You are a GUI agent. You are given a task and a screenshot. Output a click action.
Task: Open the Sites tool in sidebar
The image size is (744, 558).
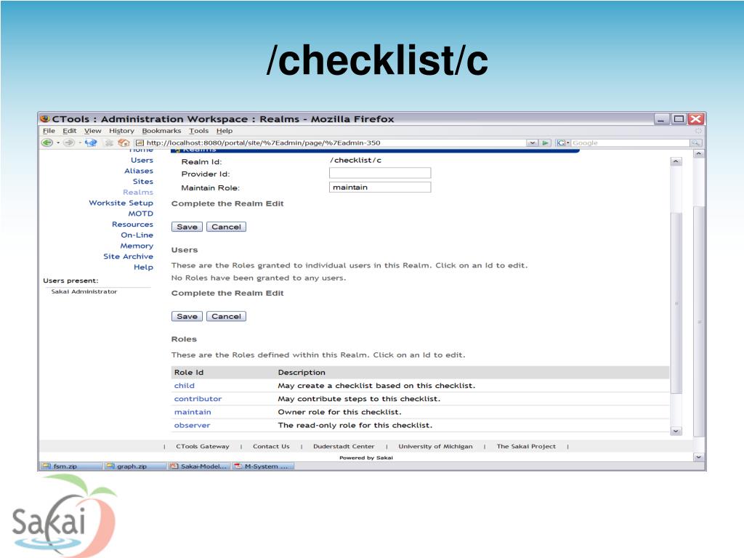point(143,182)
